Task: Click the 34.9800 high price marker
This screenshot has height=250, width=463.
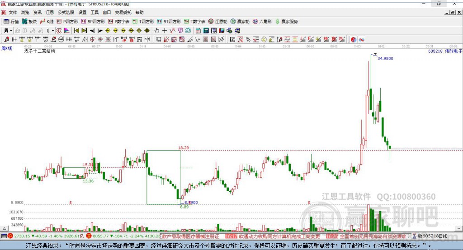Action: pos(385,58)
